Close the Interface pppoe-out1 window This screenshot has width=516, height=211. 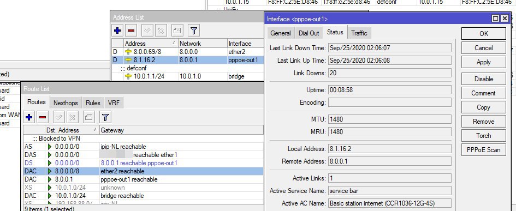pyautogui.click(x=505, y=19)
